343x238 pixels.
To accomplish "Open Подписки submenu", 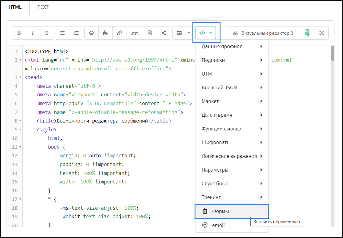I will (232, 60).
